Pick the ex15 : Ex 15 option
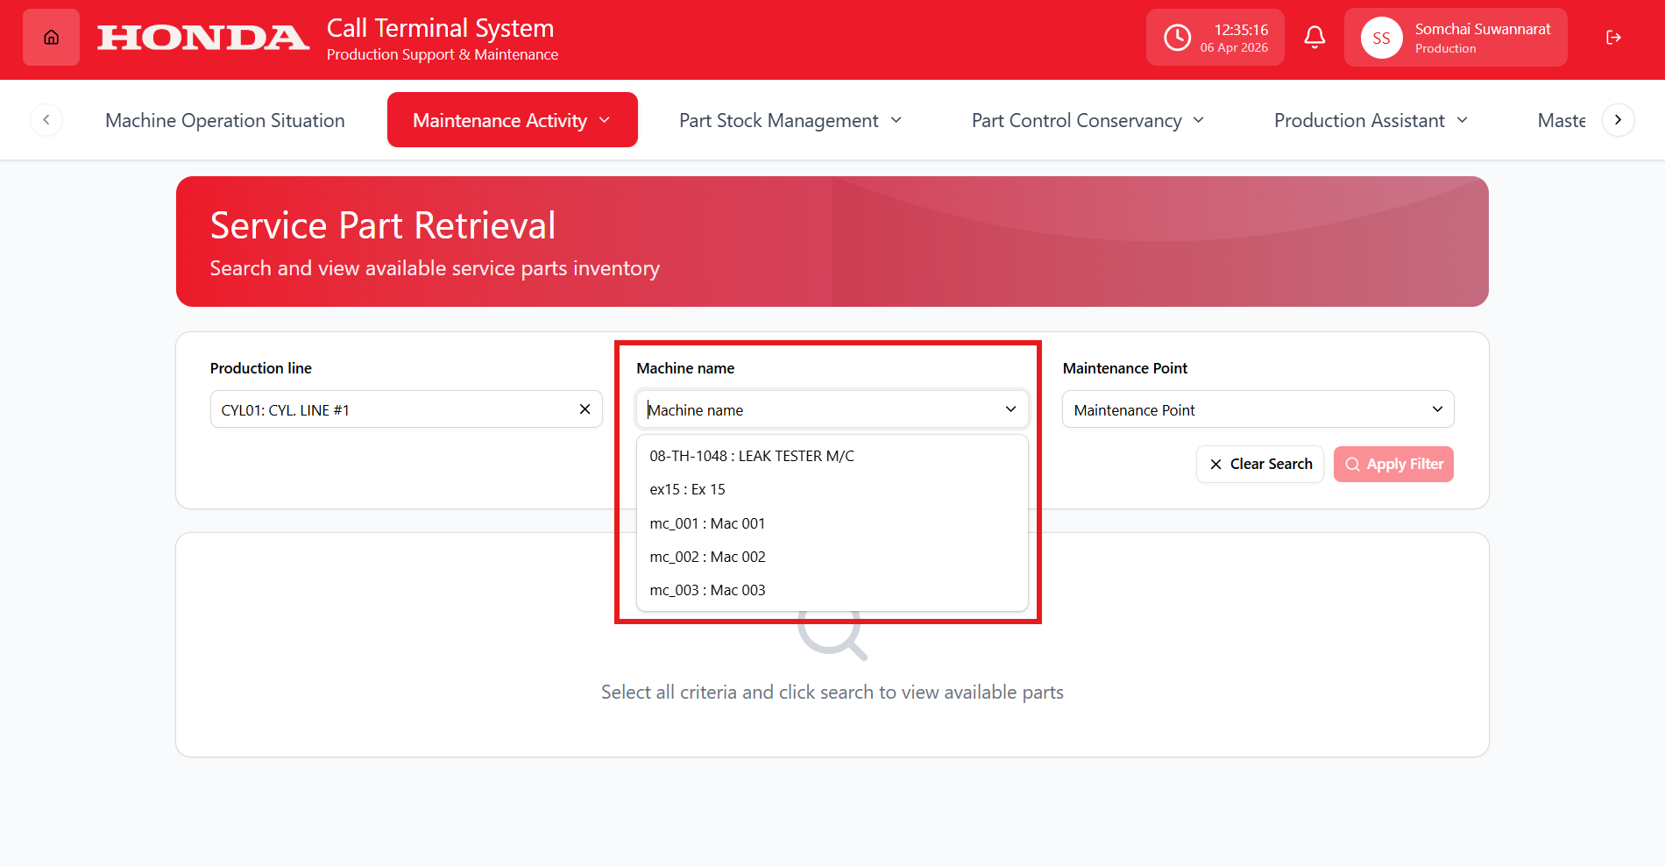Image resolution: width=1665 pixels, height=867 pixels. (687, 489)
